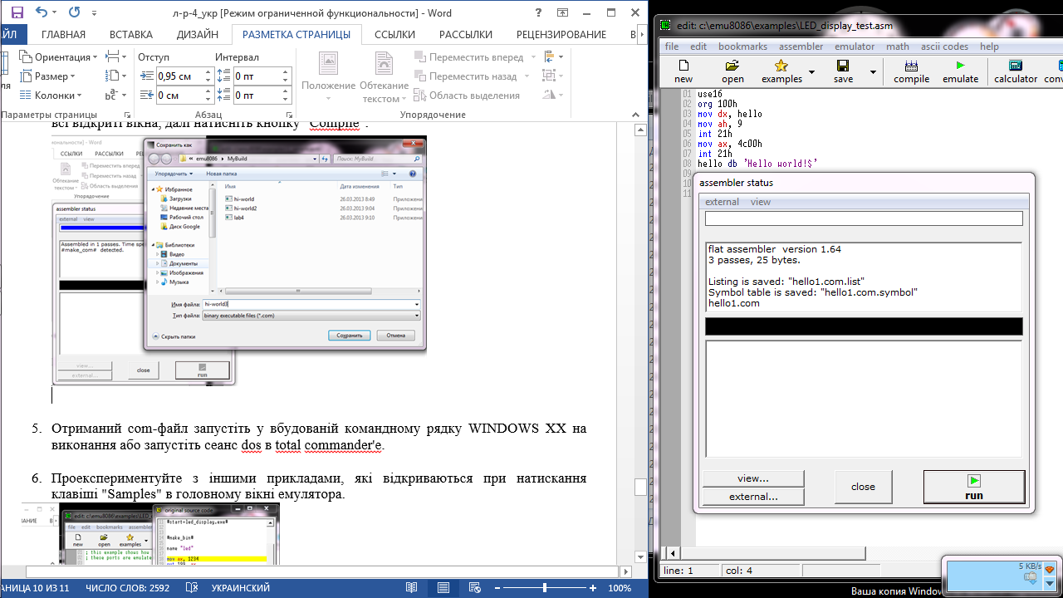Open the РЕЦЕНЗИРОВАНИЕ ribbon tab

tap(561, 34)
